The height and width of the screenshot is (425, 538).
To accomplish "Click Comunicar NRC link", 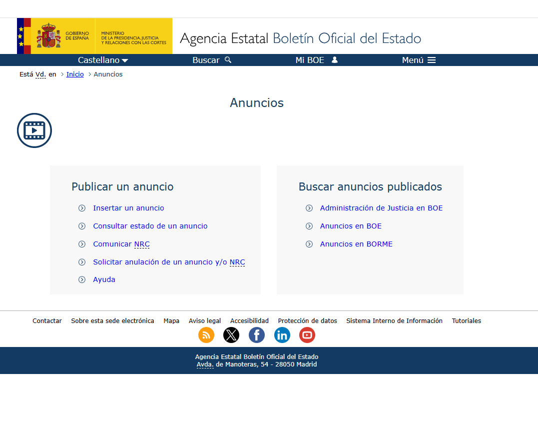I will [121, 244].
